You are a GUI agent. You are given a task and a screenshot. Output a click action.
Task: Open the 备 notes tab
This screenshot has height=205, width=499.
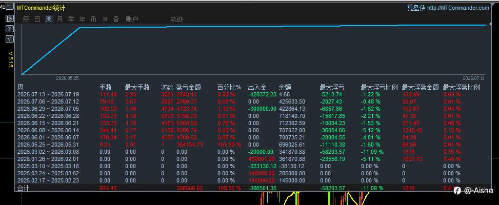pyautogui.click(x=116, y=19)
